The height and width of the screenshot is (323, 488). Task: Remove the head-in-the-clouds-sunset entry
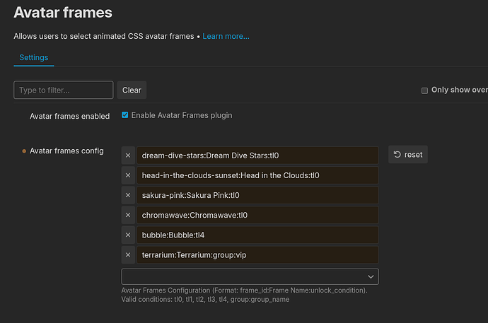pyautogui.click(x=128, y=175)
